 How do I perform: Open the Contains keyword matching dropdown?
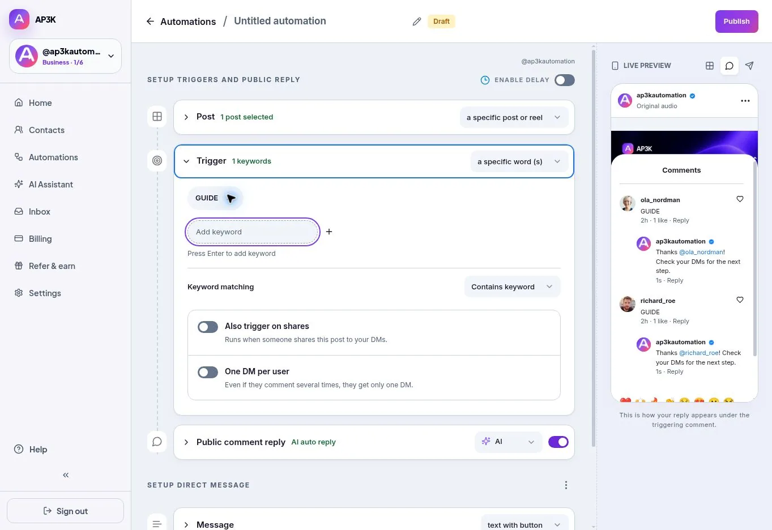[512, 287]
